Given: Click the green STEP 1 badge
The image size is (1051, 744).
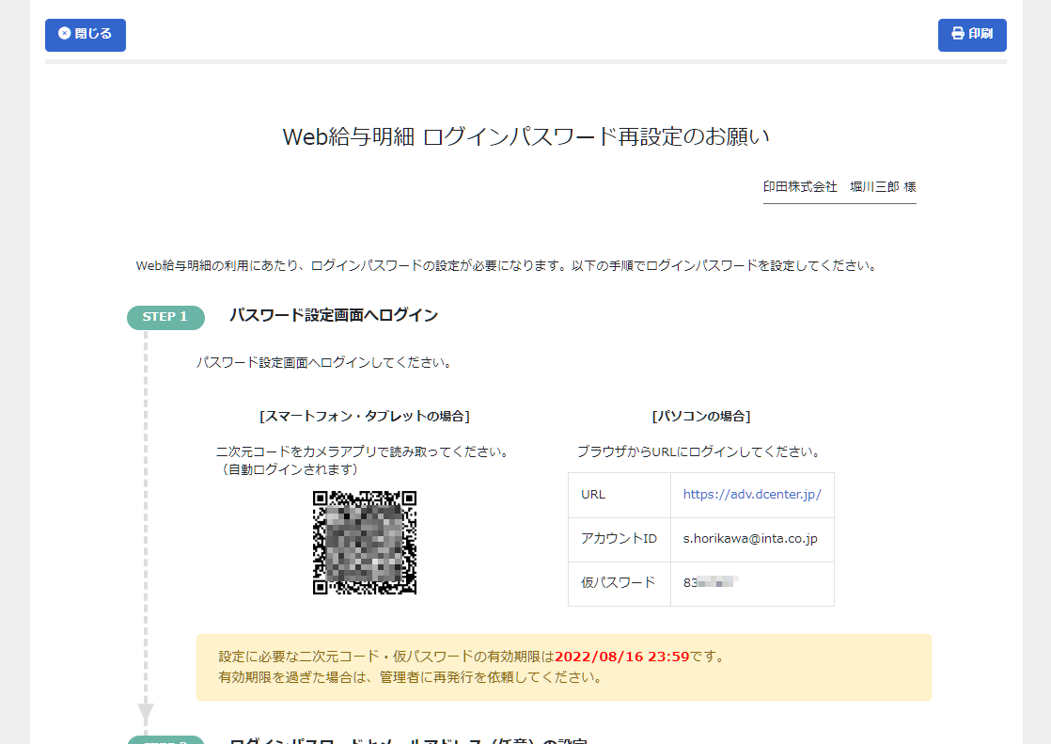Looking at the screenshot, I should coord(165,317).
